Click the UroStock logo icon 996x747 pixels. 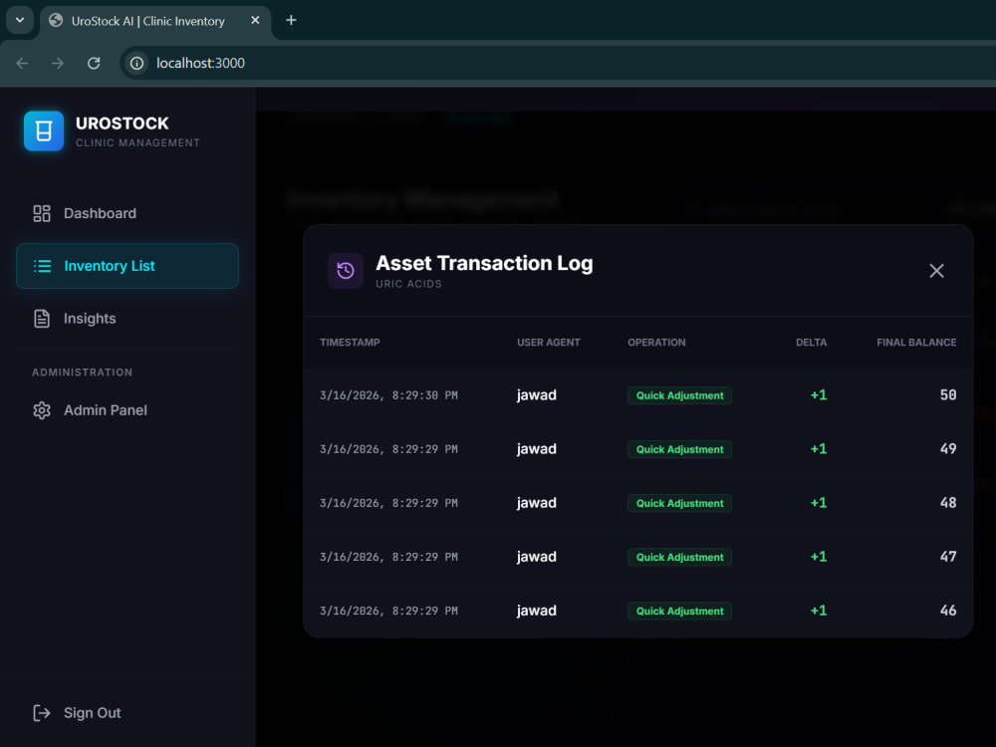click(44, 130)
